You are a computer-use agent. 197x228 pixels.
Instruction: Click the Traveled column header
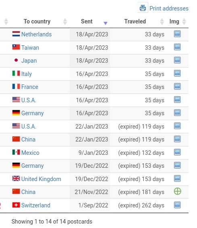[135, 21]
